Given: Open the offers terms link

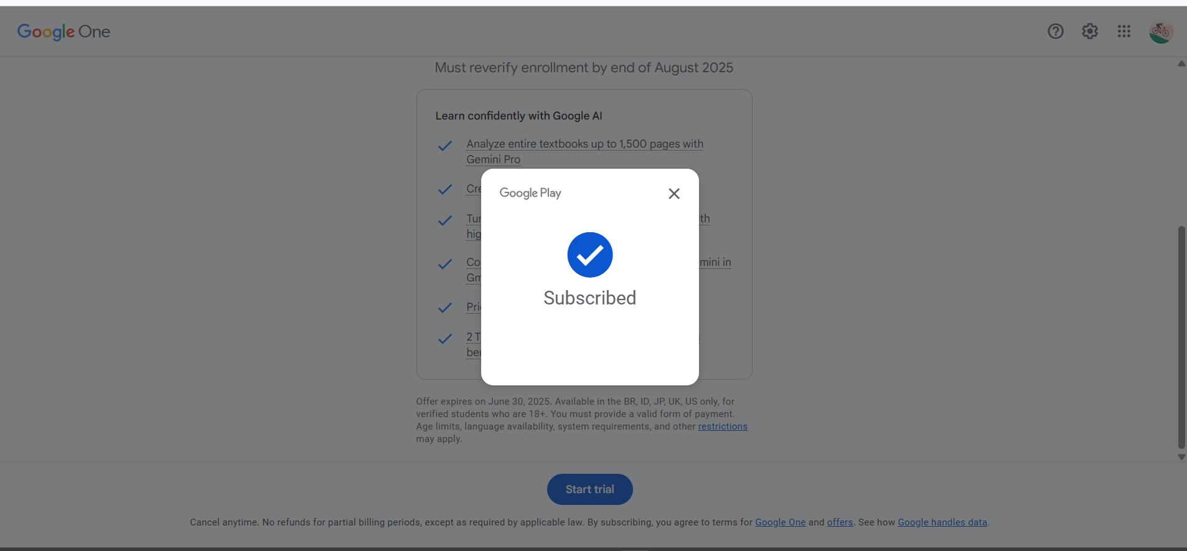Looking at the screenshot, I should click(x=840, y=522).
